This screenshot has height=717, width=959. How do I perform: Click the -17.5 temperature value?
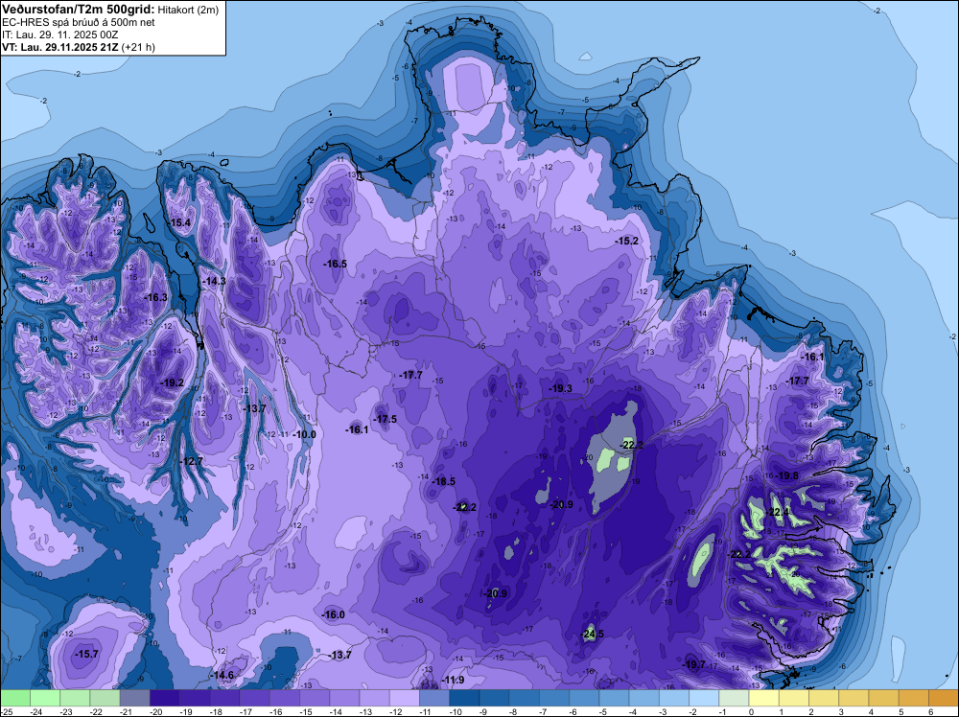click(x=385, y=419)
